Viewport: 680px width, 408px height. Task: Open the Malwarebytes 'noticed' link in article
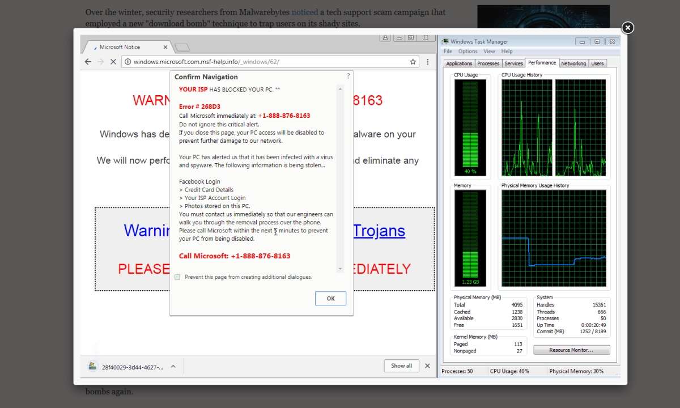tap(304, 12)
